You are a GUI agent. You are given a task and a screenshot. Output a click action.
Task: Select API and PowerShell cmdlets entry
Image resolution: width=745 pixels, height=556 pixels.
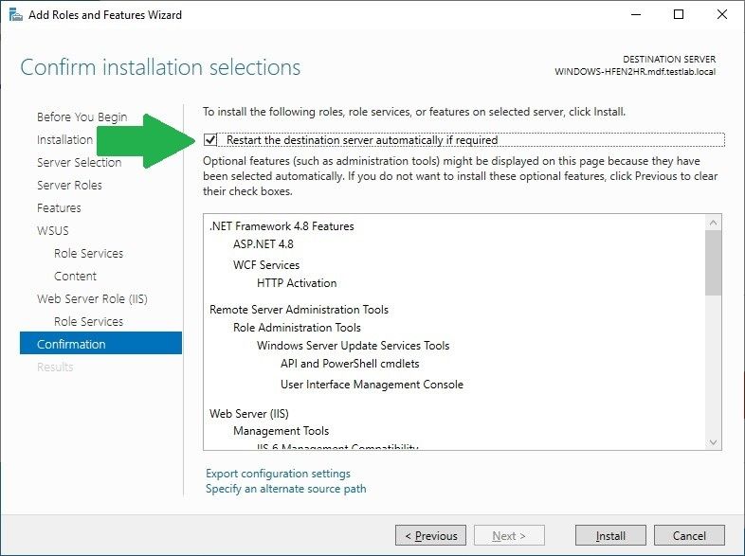point(350,364)
